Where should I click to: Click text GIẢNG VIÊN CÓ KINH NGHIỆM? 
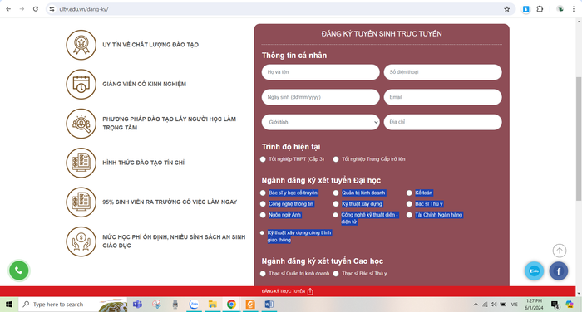pyautogui.click(x=144, y=84)
